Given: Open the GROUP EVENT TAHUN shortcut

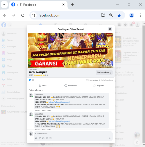Looking at the screenshot, I should coord(14,112).
